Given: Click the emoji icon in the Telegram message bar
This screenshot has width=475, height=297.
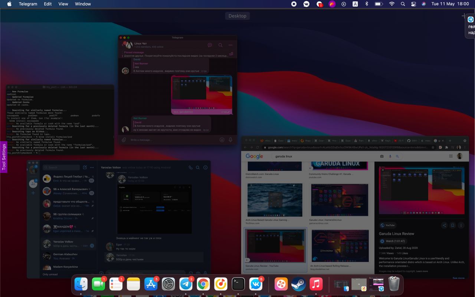Looking at the screenshot, I should pyautogui.click(x=222, y=140).
